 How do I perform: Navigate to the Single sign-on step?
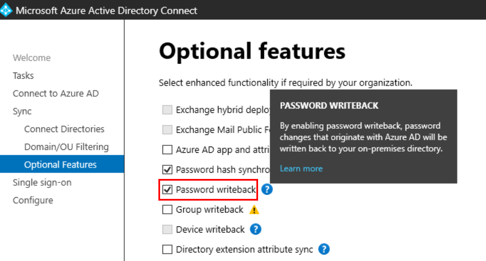coord(42,182)
